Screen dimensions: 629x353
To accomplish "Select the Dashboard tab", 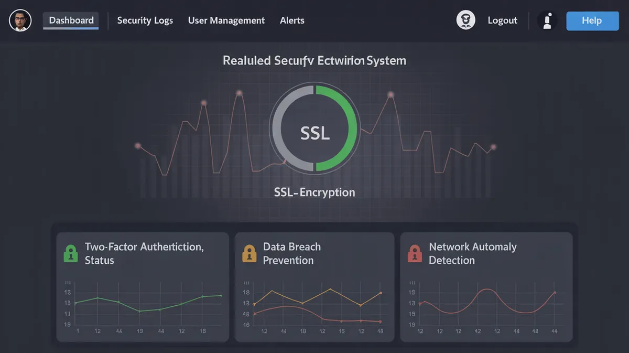I will click(x=70, y=20).
